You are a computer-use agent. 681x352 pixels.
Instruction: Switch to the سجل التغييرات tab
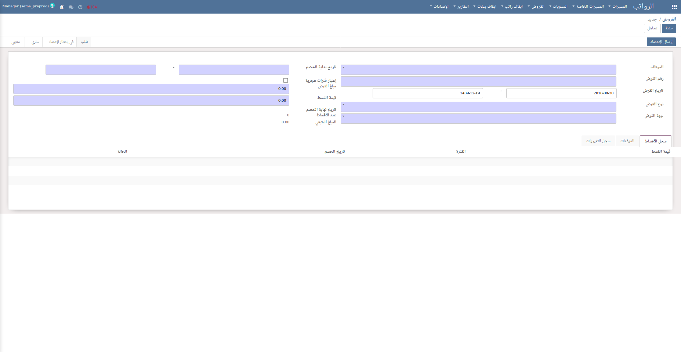point(598,141)
